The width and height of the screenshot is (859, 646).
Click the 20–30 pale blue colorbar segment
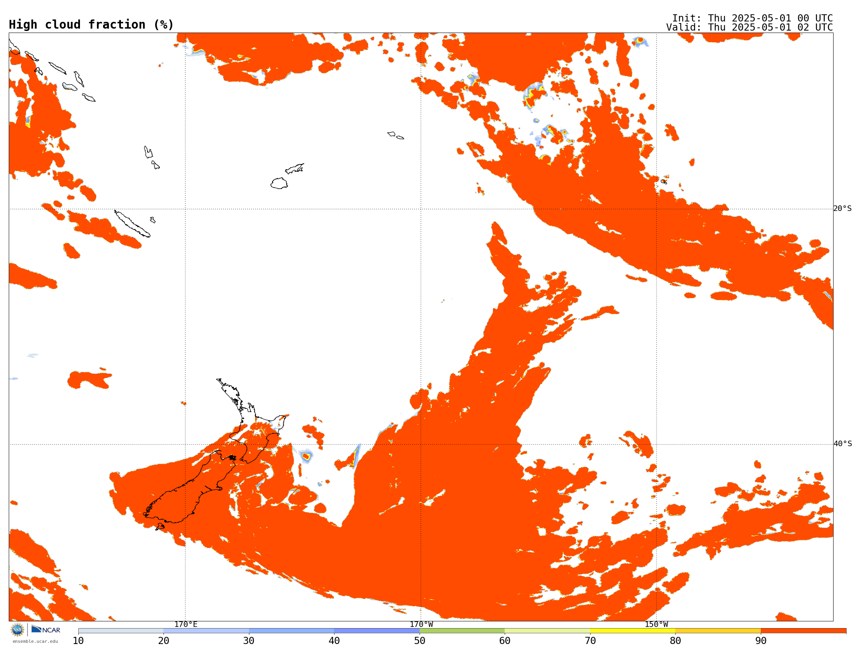coord(206,631)
